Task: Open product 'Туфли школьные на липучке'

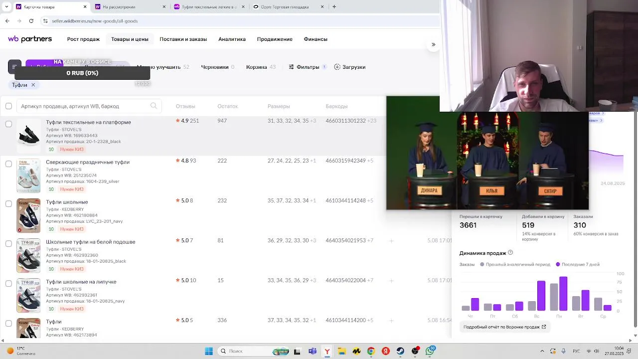Action: point(81,282)
